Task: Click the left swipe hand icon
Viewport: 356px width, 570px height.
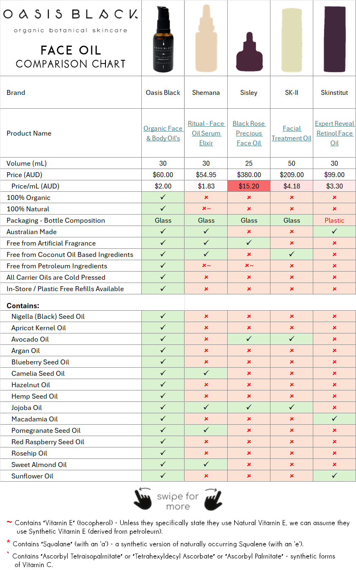Action: [143, 499]
